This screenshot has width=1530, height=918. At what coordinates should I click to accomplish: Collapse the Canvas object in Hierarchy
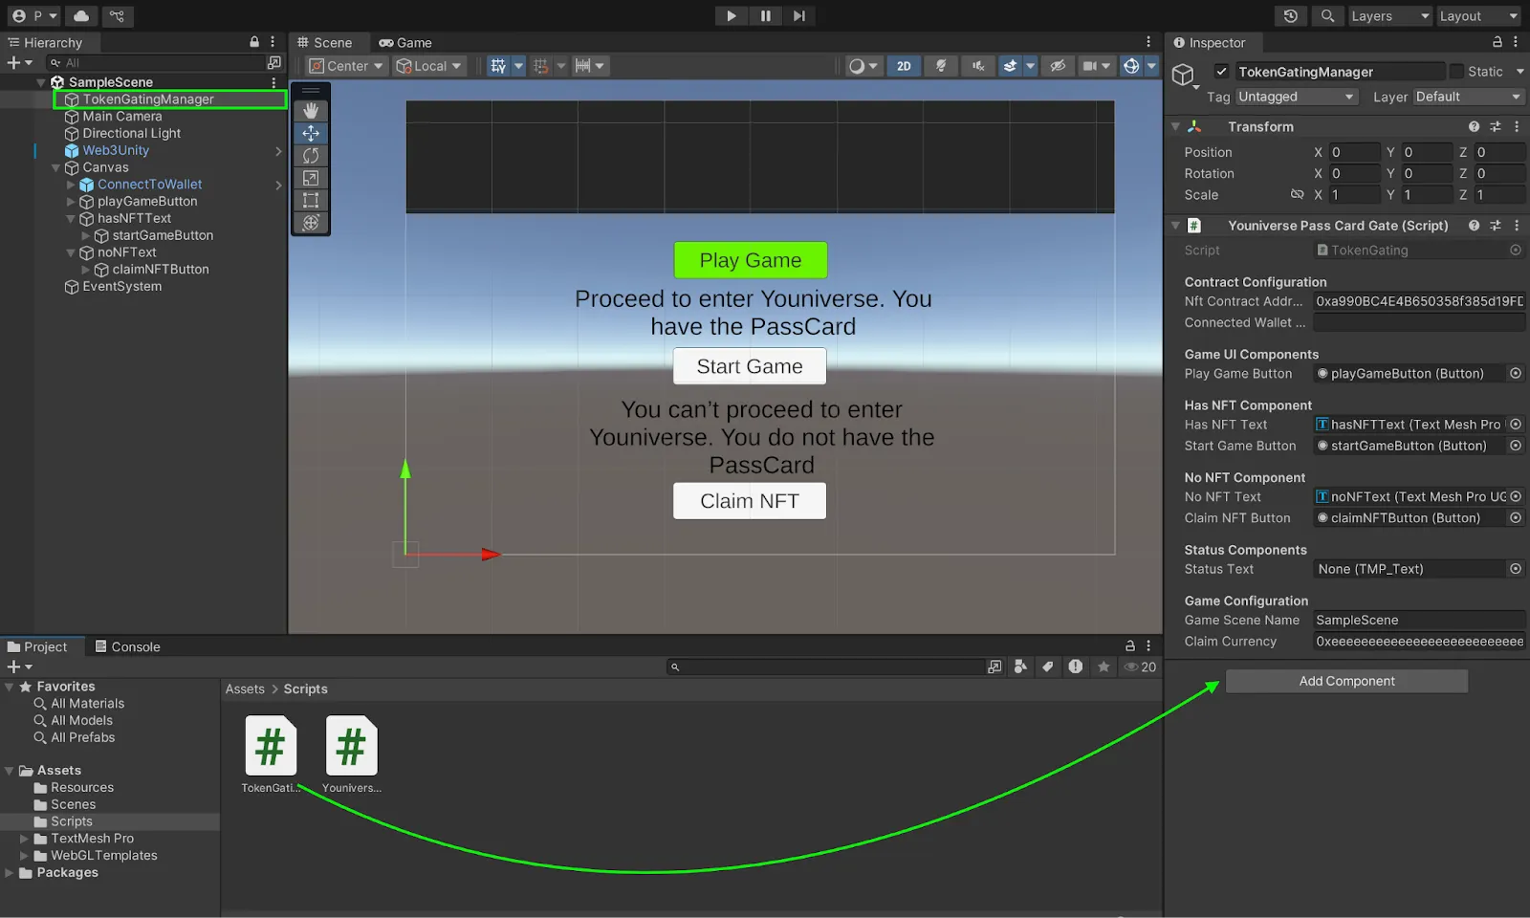click(x=56, y=167)
